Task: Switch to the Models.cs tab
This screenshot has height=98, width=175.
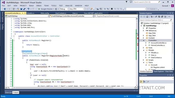Action: click(x=30, y=13)
